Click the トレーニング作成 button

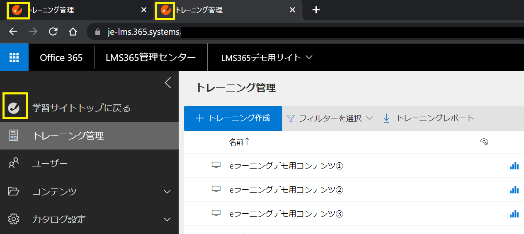click(x=233, y=118)
